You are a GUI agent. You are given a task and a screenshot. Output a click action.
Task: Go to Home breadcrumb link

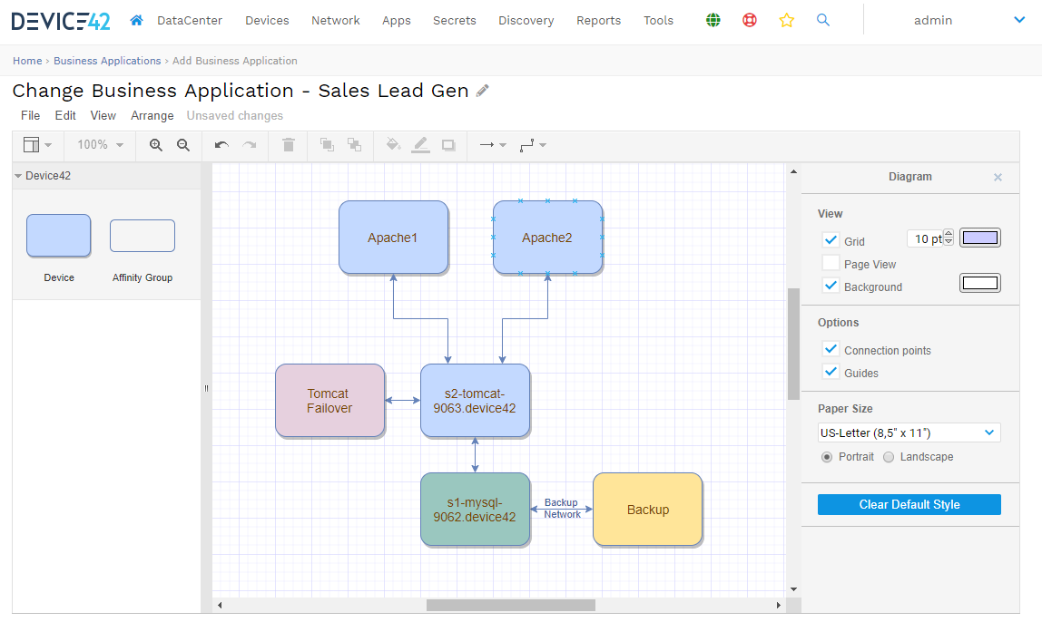point(27,61)
